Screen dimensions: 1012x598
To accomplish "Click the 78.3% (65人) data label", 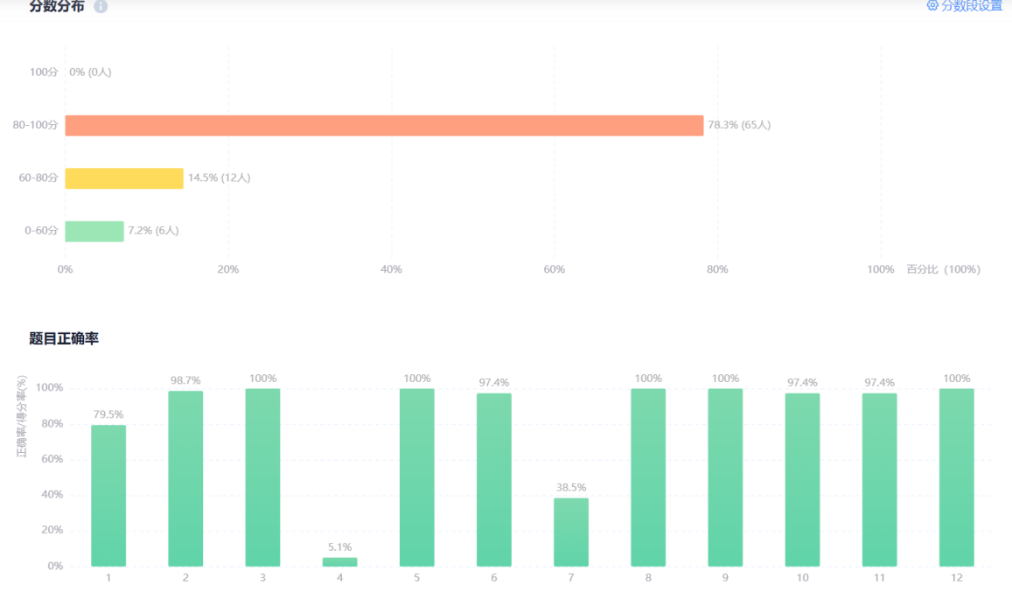I will (x=739, y=125).
